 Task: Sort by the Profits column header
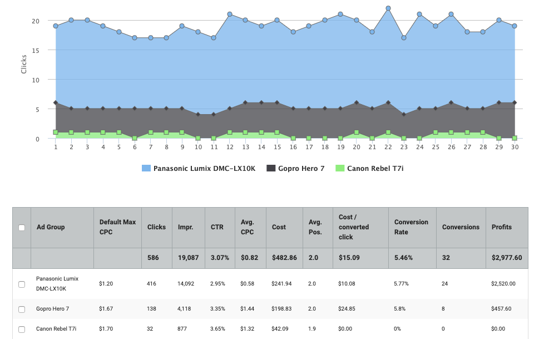click(x=501, y=227)
